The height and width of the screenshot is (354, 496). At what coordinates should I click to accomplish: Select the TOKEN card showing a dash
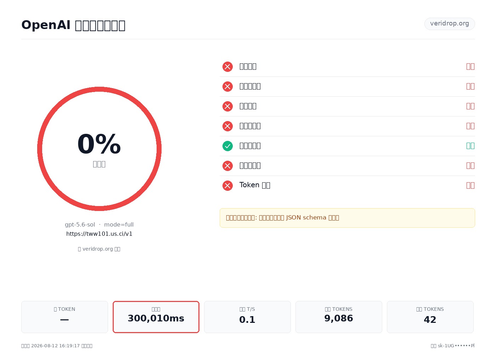click(x=64, y=317)
